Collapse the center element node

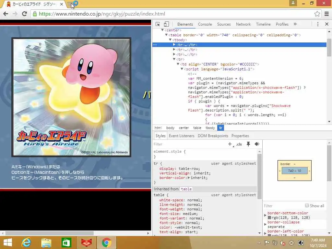tap(162, 30)
